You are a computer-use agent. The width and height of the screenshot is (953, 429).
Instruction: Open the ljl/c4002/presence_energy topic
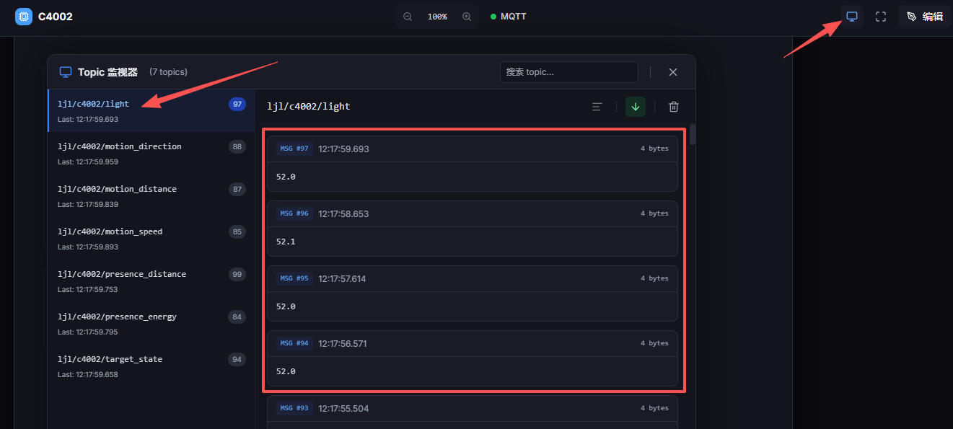click(x=151, y=323)
